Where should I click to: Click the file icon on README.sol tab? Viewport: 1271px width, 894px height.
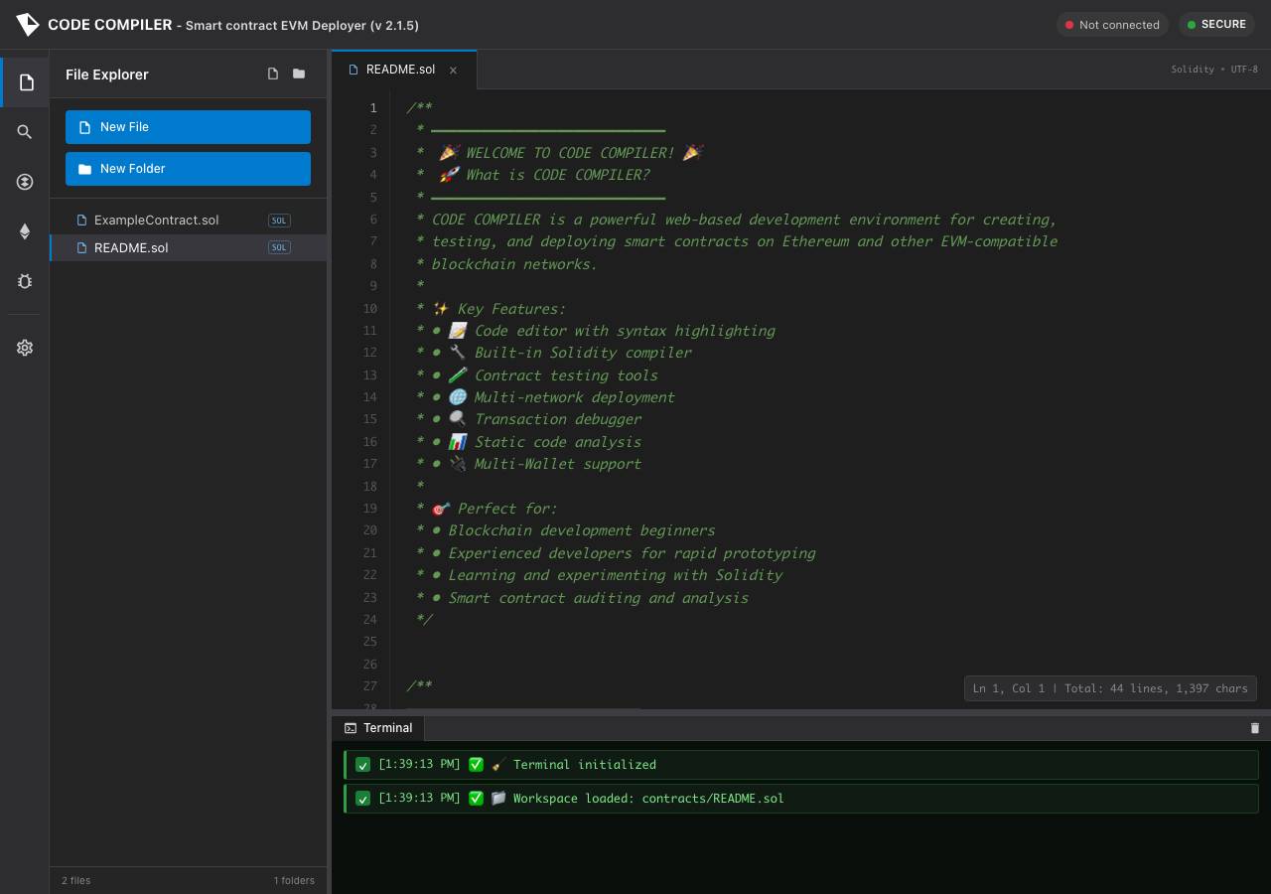pos(353,70)
